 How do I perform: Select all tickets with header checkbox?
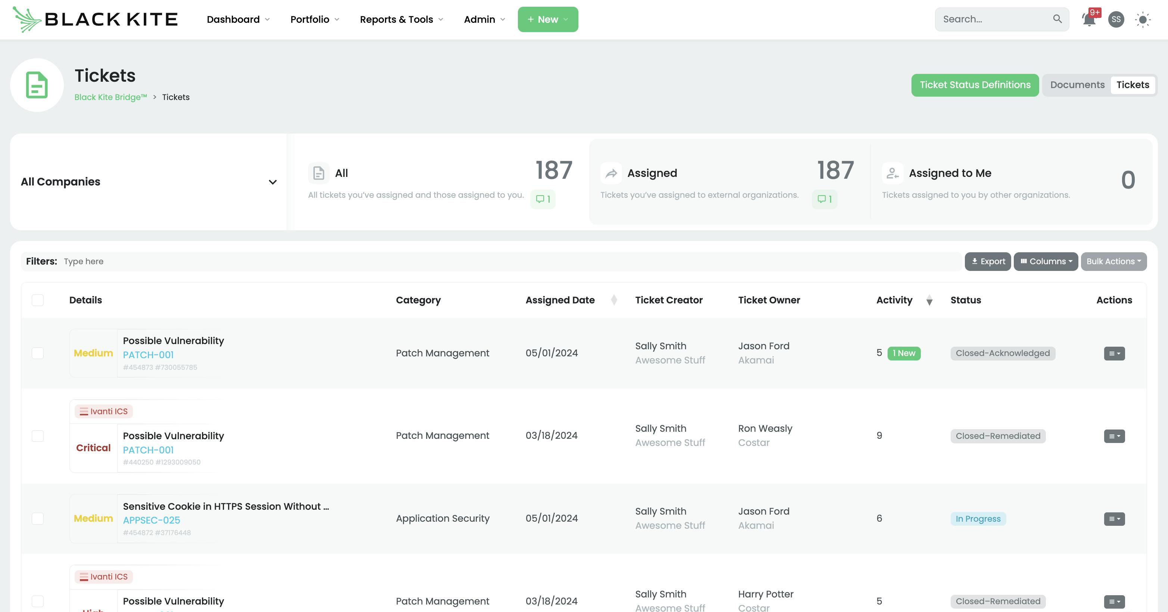38,300
